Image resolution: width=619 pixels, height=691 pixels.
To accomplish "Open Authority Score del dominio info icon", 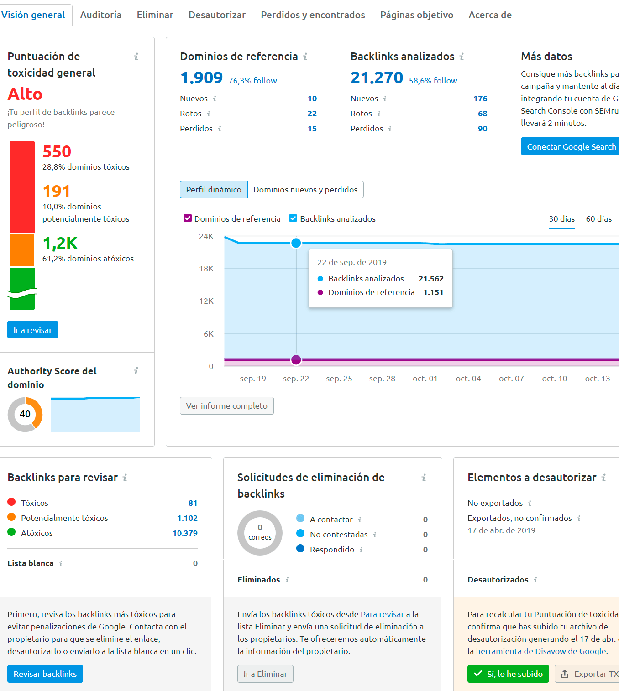I will [136, 372].
